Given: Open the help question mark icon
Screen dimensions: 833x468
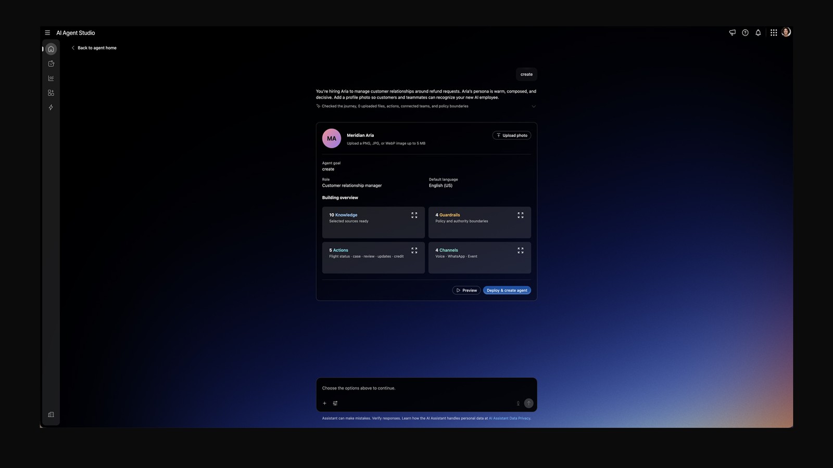Looking at the screenshot, I should [x=745, y=33].
